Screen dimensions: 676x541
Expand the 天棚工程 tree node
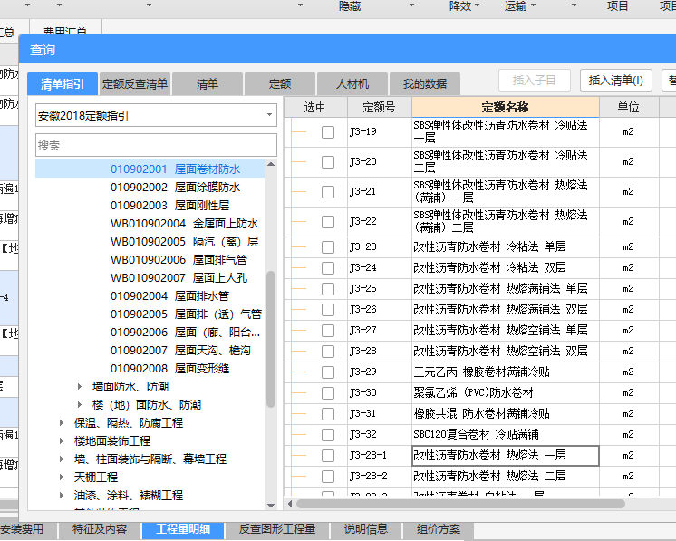[62, 478]
